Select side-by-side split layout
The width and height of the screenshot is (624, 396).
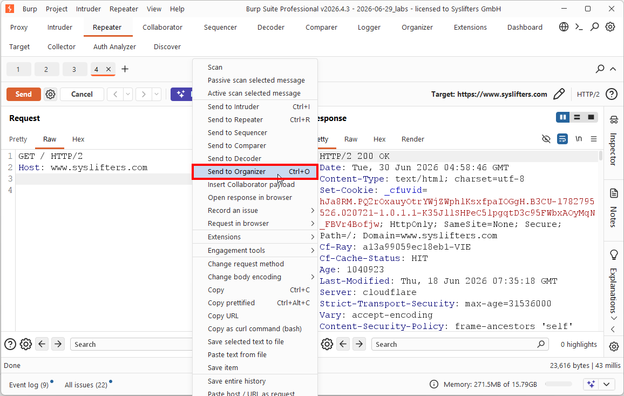coord(562,117)
